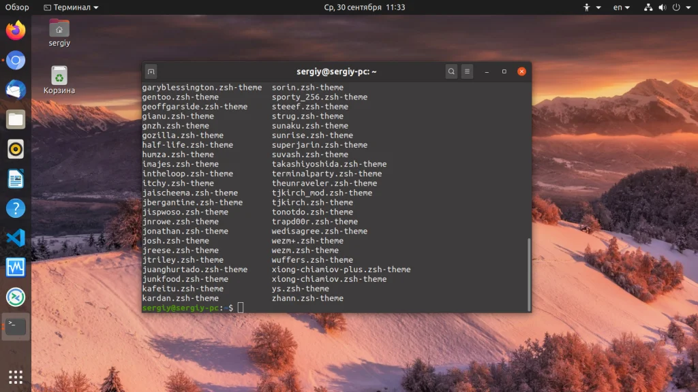Screen dimensions: 698x392
Task: Click the volume icon in top bar
Action: pyautogui.click(x=663, y=7)
